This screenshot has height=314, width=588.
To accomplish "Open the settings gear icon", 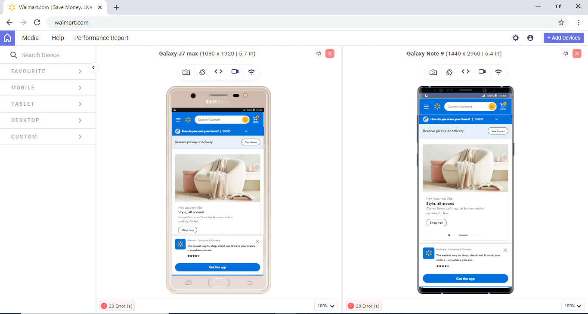I will (x=516, y=38).
